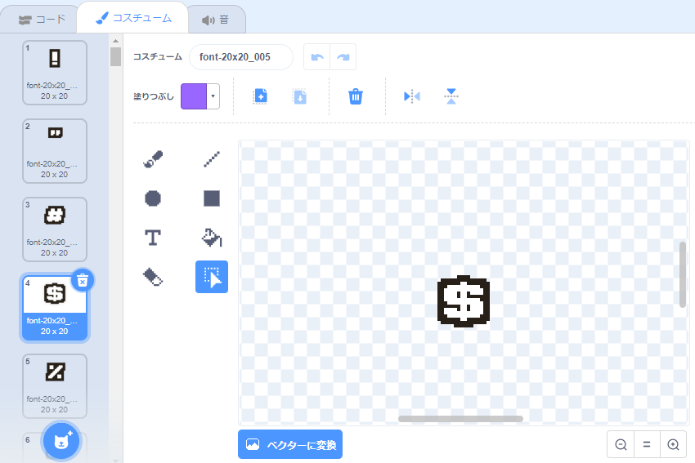Click the Paste icon in toolbar
This screenshot has height=463, width=695.
click(x=299, y=96)
